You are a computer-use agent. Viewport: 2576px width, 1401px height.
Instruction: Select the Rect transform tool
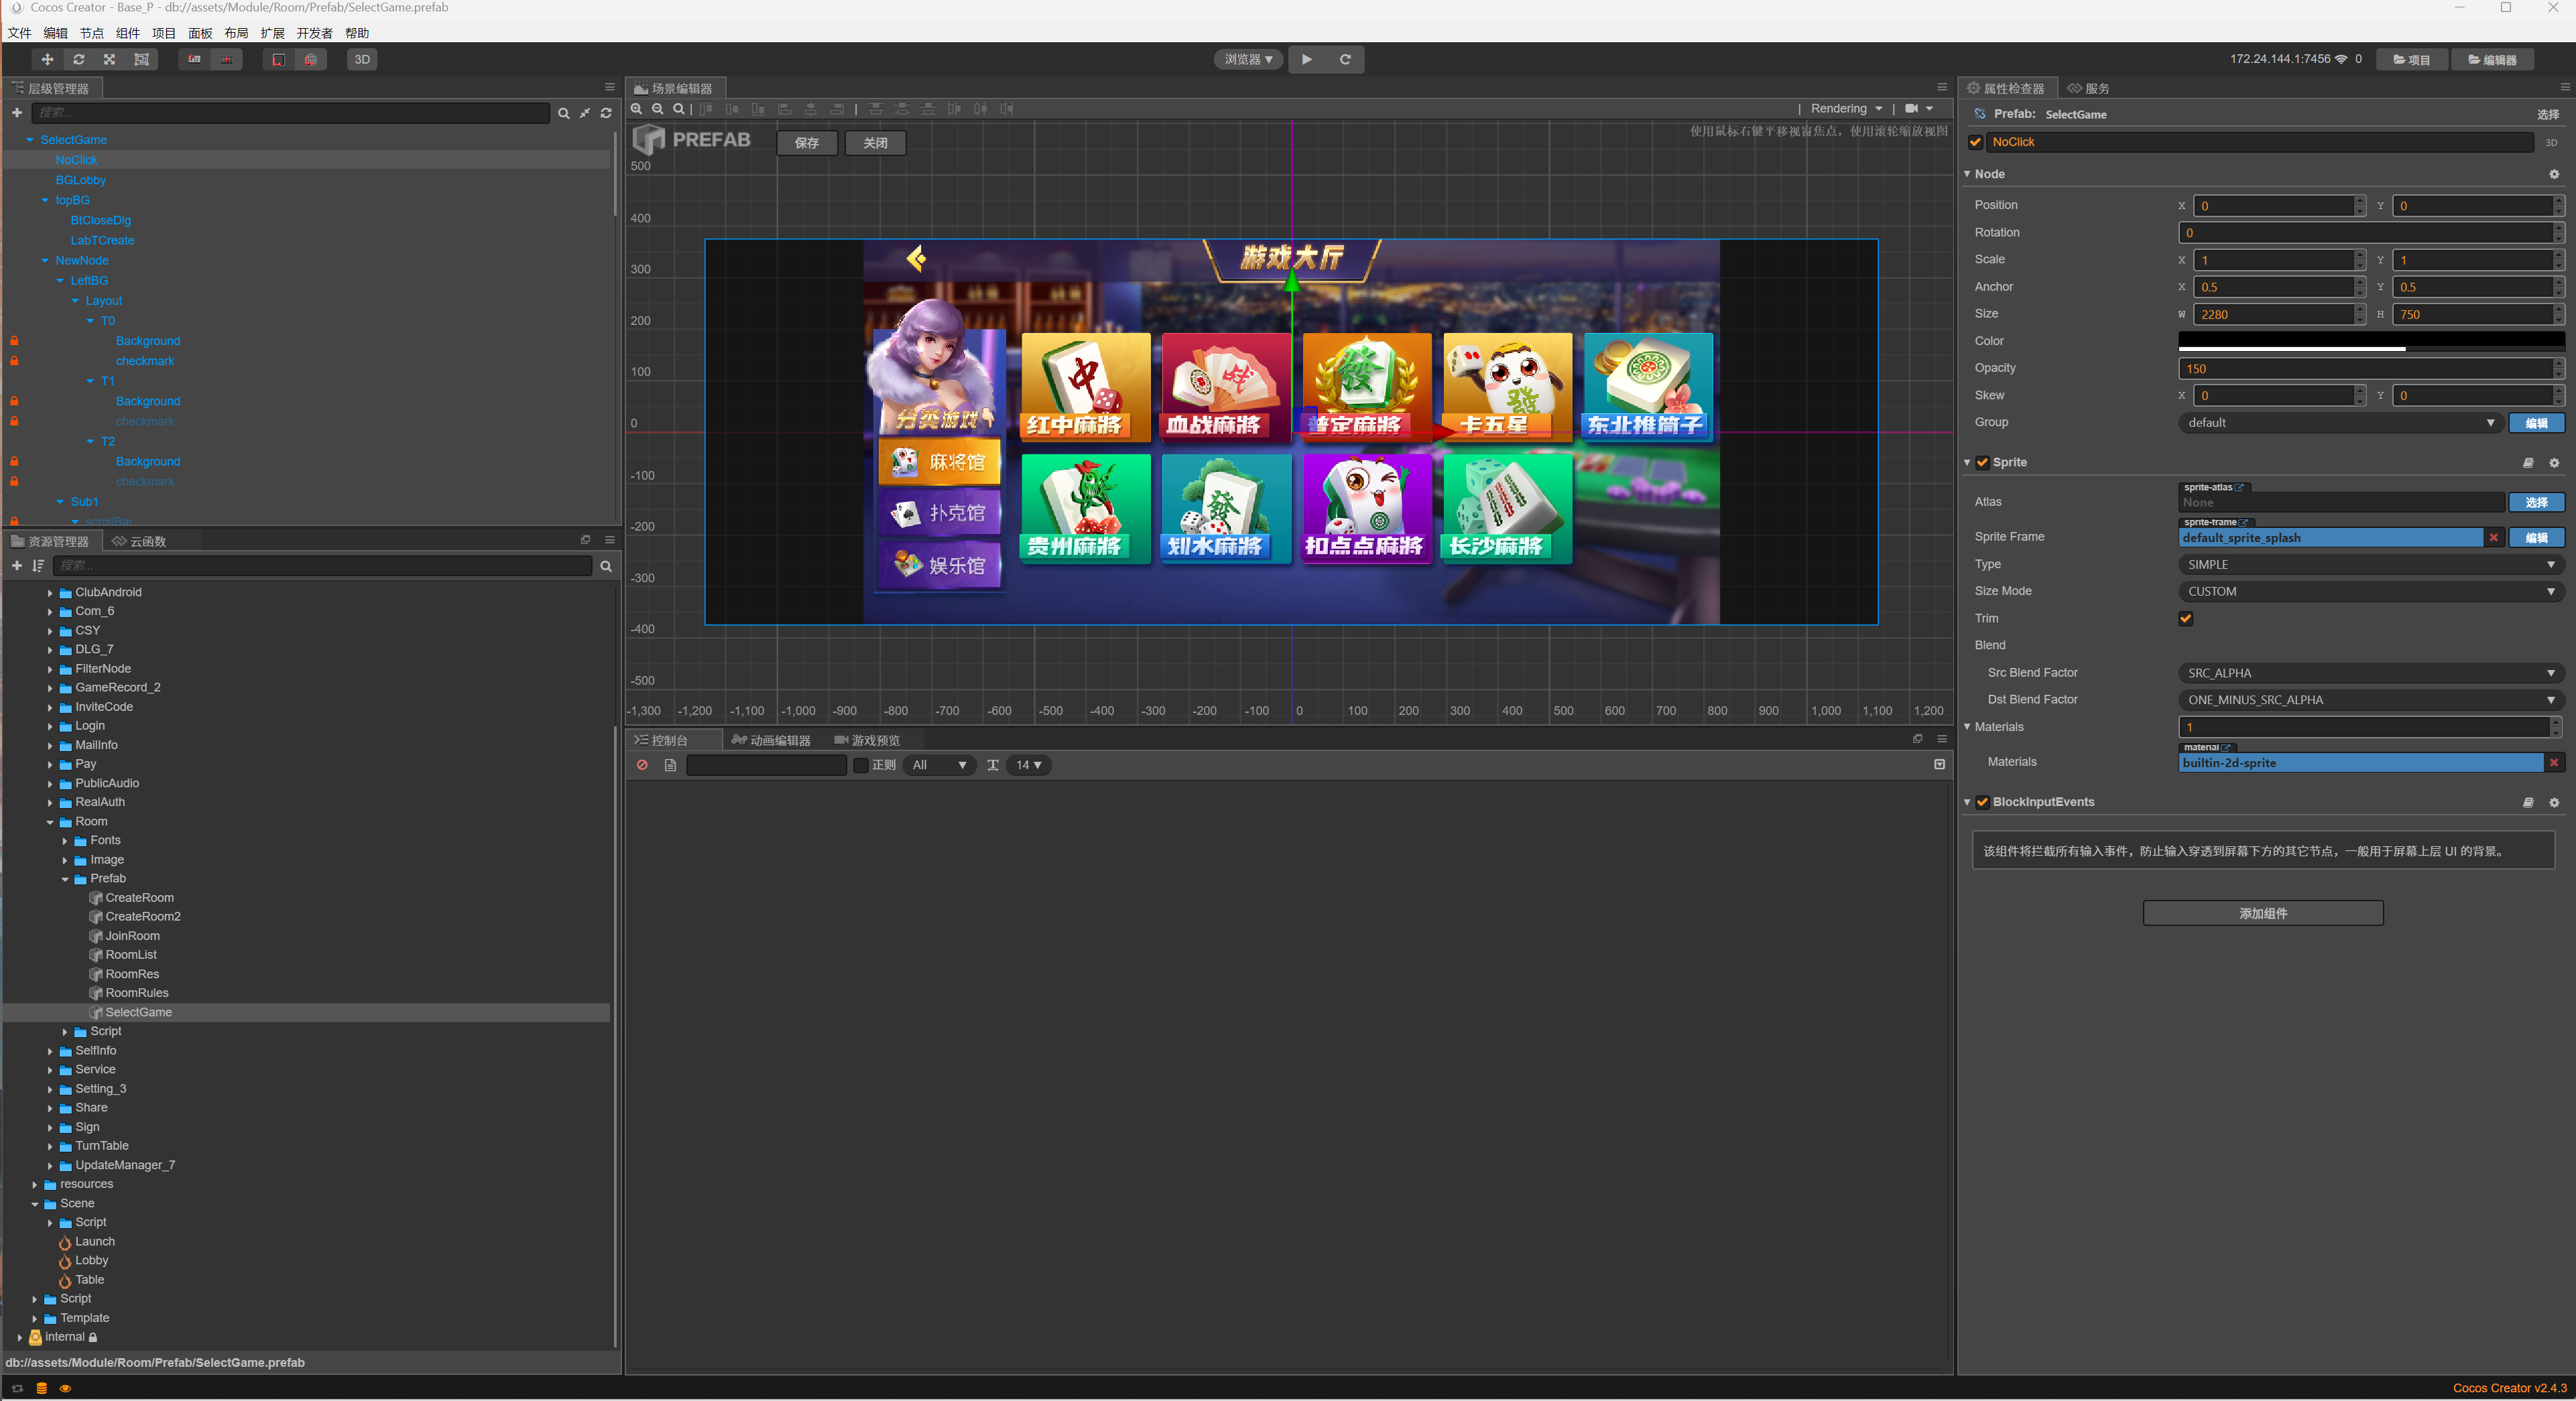141,59
